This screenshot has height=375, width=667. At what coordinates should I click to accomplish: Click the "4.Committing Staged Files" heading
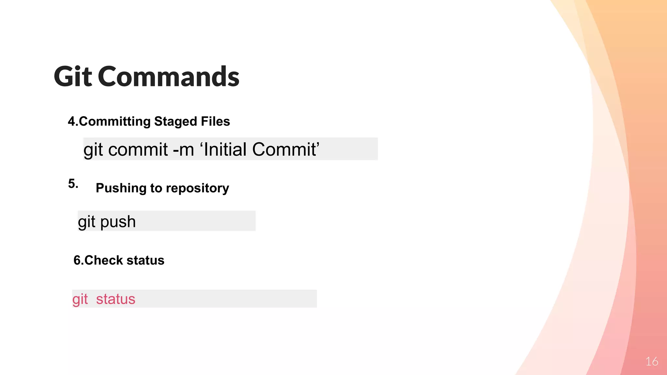coord(149,121)
